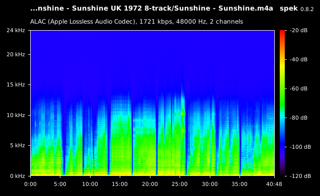Image resolution: width=320 pixels, height=196 pixels.
Task: Click the 0.8.2 version number
Action: [307, 9]
